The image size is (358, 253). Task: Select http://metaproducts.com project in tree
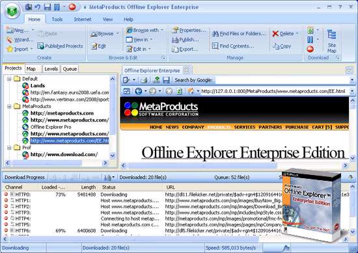pyautogui.click(x=62, y=113)
